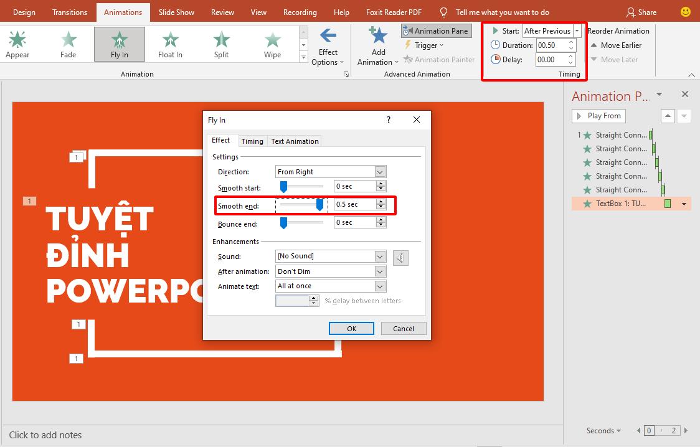Switch to the Timing tab in dialog
Screen dimensions: 700x447
point(252,141)
